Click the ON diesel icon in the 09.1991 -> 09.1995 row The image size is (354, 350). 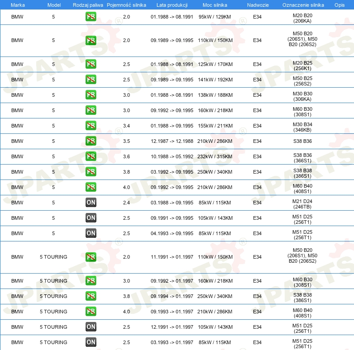pos(91,218)
